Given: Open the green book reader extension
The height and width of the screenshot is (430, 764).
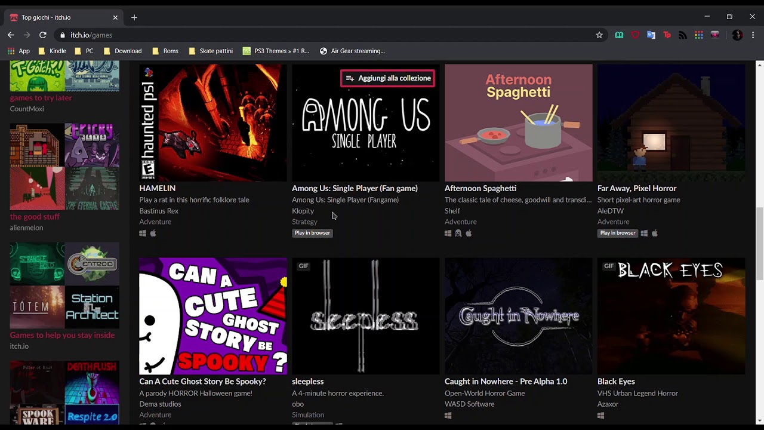Looking at the screenshot, I should tap(619, 35).
